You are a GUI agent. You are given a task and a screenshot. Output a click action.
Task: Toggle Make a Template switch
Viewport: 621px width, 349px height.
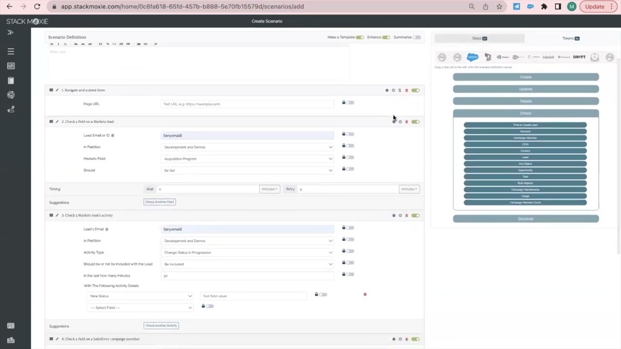360,37
